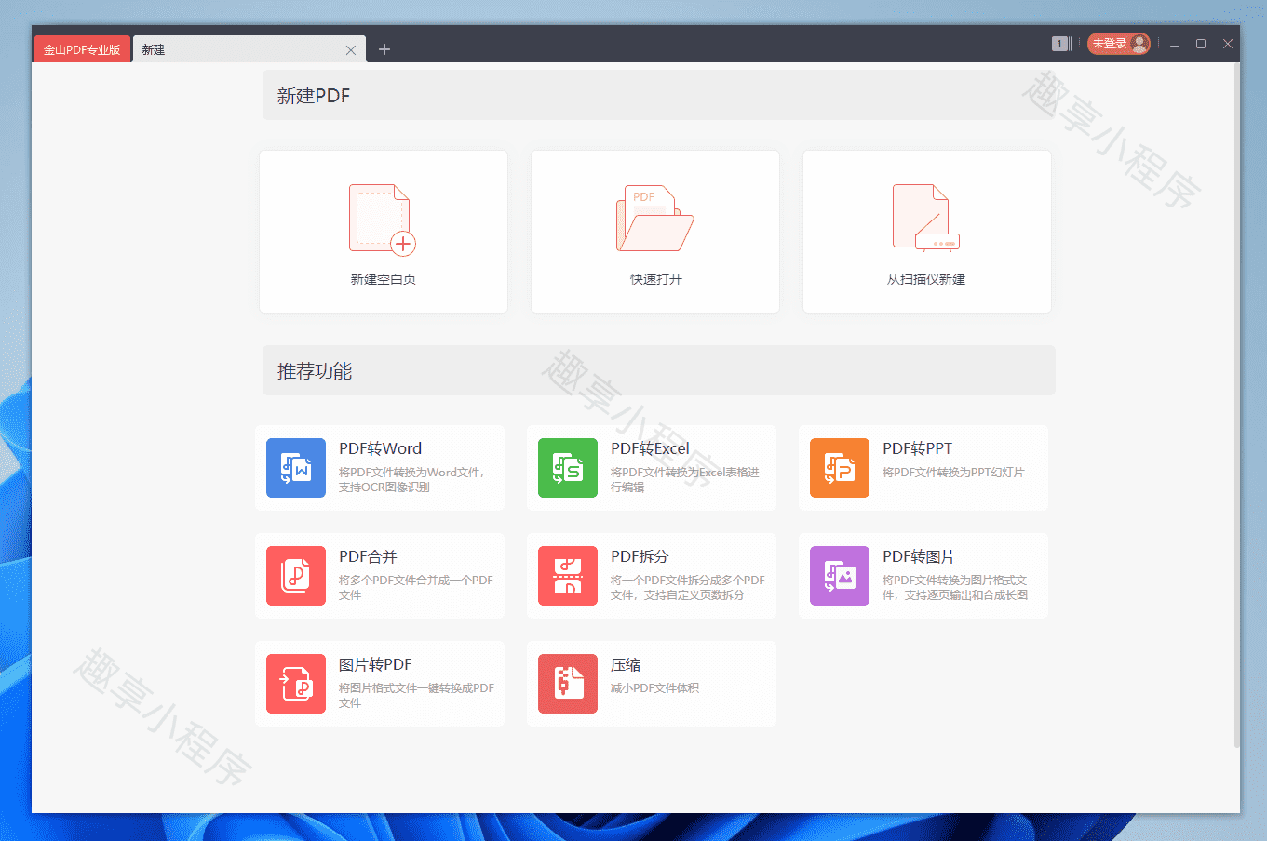This screenshot has width=1267, height=841.
Task: Switch to the 金山PDF专业版 tab
Action: tap(82, 49)
